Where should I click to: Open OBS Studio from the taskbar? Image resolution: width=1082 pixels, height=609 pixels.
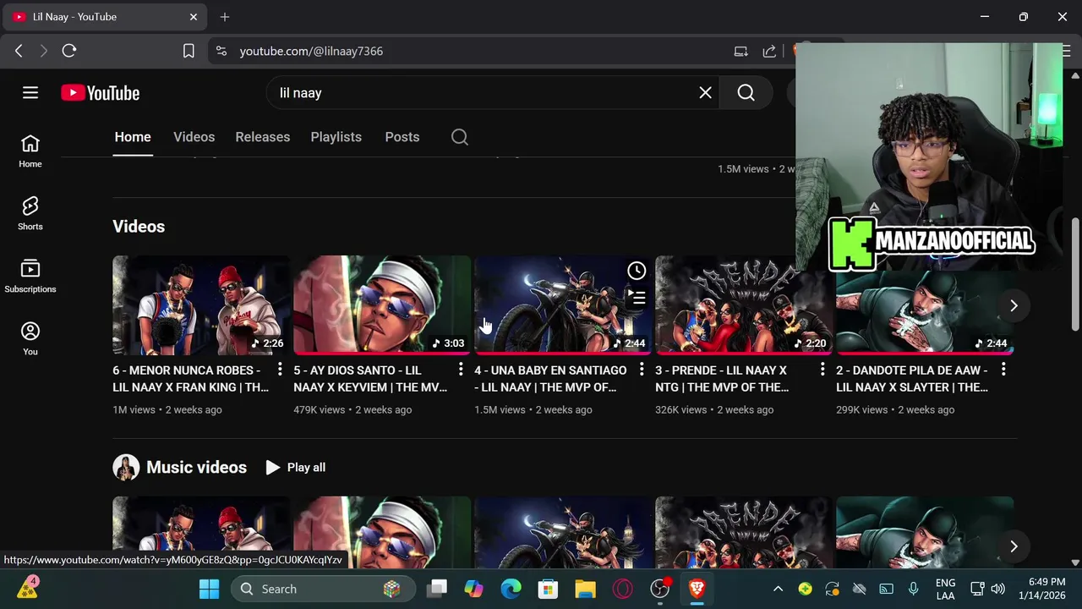pos(659,589)
